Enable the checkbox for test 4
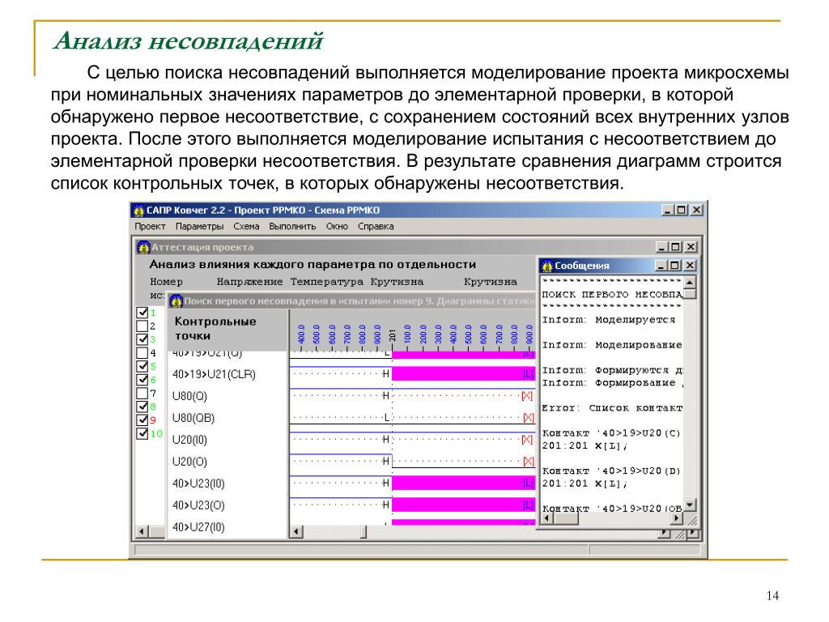829x622 pixels. click(x=142, y=353)
